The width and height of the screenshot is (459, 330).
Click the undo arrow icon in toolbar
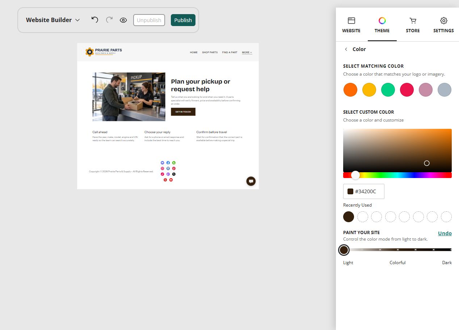tap(95, 20)
